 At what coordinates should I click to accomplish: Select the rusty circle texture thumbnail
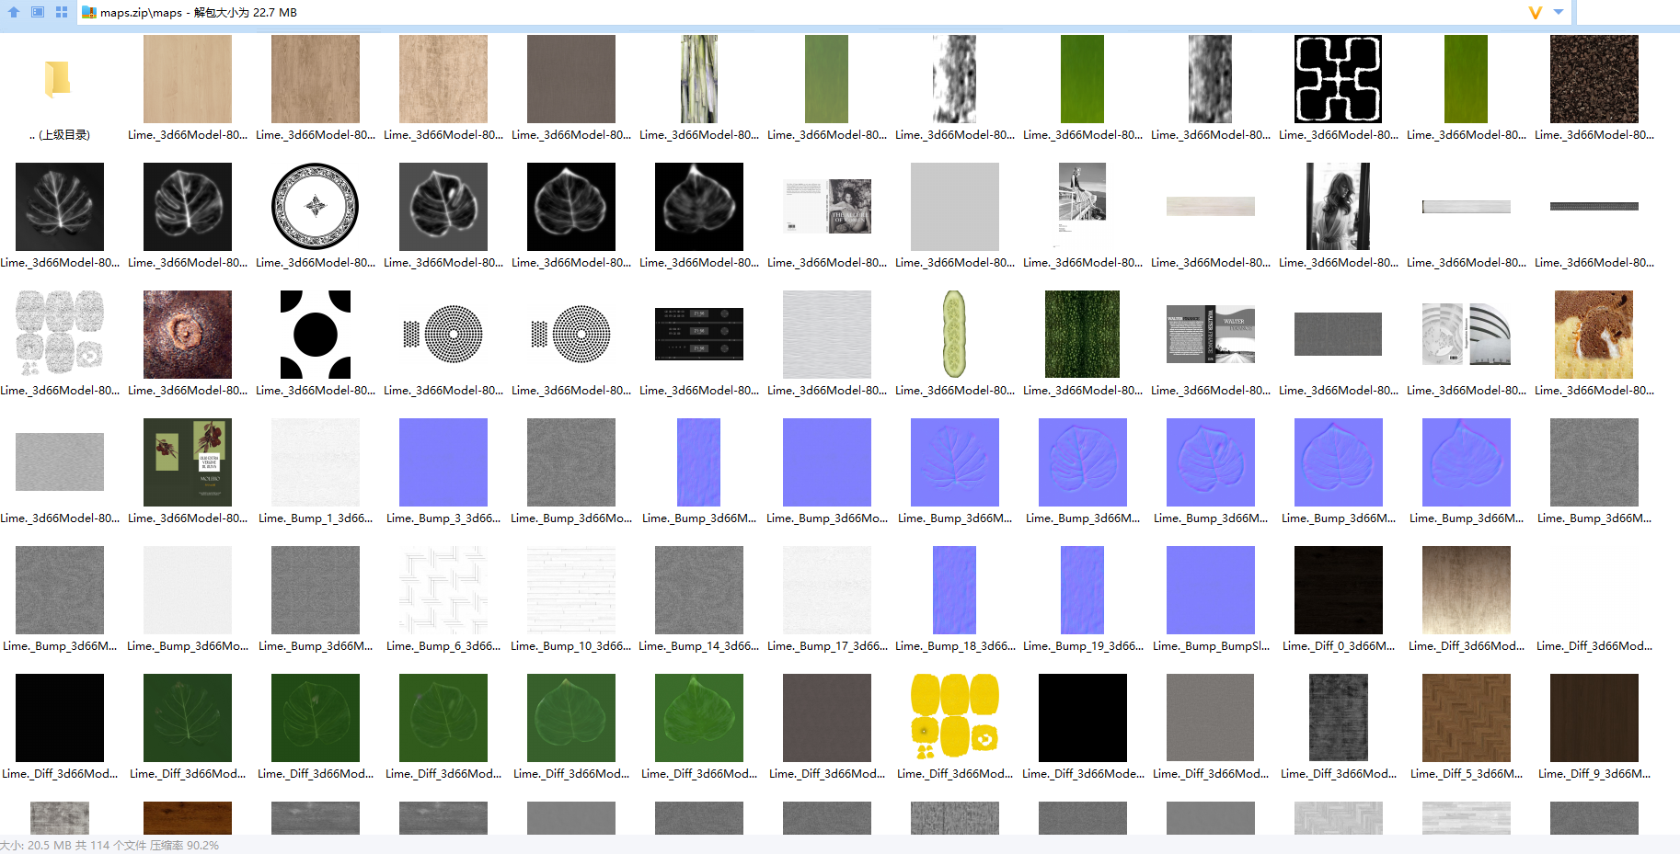pyautogui.click(x=188, y=335)
